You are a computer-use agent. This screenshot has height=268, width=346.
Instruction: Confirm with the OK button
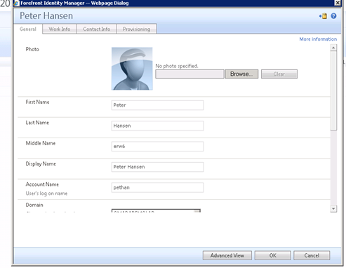coord(273,255)
